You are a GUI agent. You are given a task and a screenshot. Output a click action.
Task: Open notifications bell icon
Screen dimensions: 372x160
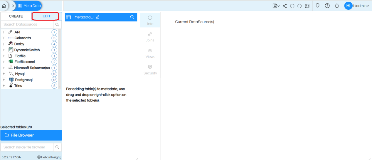pos(337,6)
